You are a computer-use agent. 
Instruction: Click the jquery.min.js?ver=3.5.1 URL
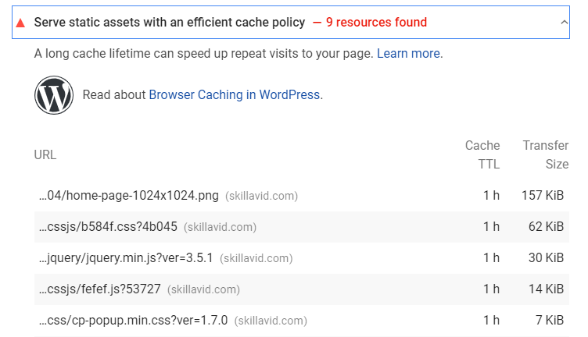click(126, 258)
